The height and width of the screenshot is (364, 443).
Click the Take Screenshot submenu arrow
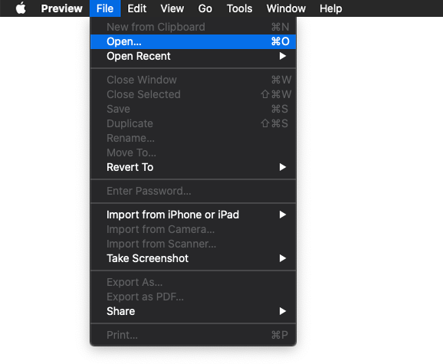tap(283, 258)
